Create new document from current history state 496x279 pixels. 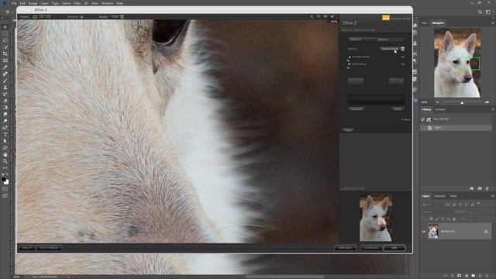point(472,188)
